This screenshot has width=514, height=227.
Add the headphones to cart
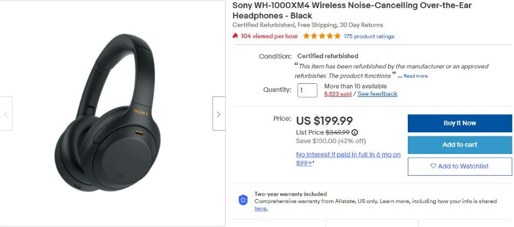point(460,145)
